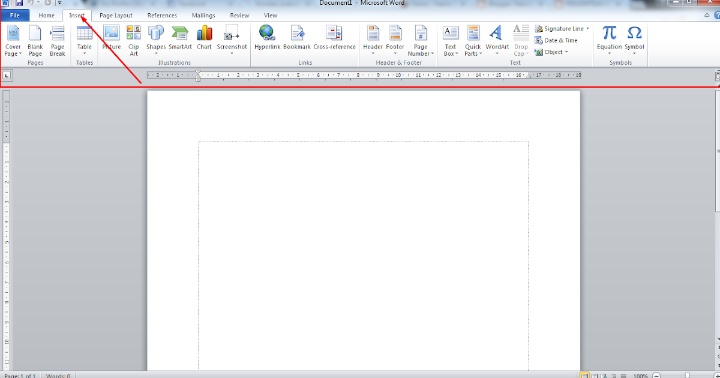The width and height of the screenshot is (720, 378).
Task: Click the Words count in the status bar
Action: tap(58, 375)
